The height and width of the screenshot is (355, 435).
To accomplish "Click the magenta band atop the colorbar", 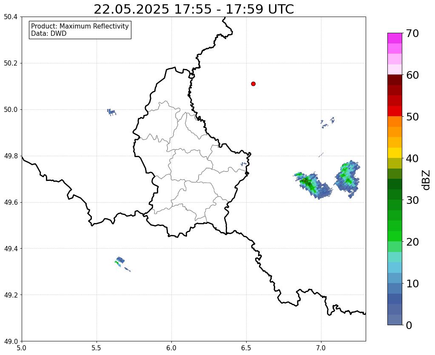I will (x=395, y=38).
